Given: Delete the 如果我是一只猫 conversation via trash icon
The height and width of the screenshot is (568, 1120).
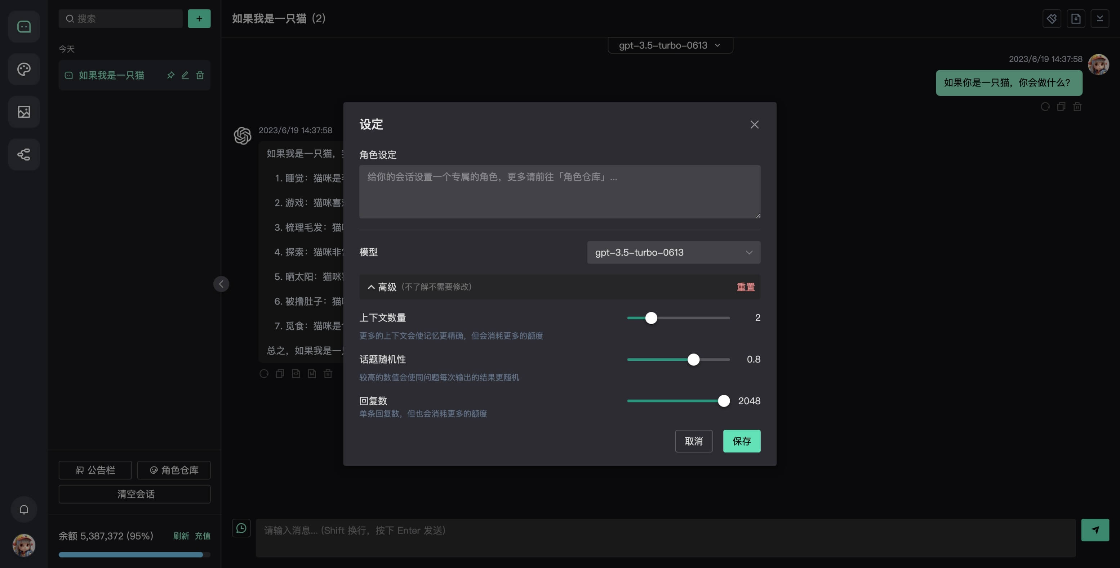Looking at the screenshot, I should coord(200,75).
